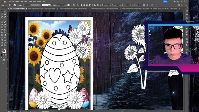This screenshot has height=112, width=199.
Task: Open the workspace switcher dropdown
Action: coord(178,2)
